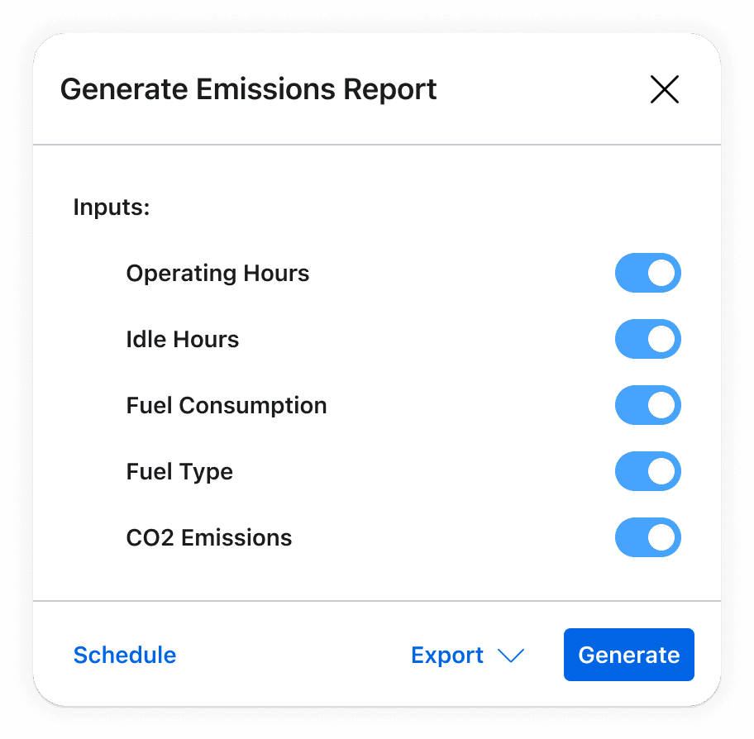Toggle Fuel Consumption input off

click(x=647, y=405)
